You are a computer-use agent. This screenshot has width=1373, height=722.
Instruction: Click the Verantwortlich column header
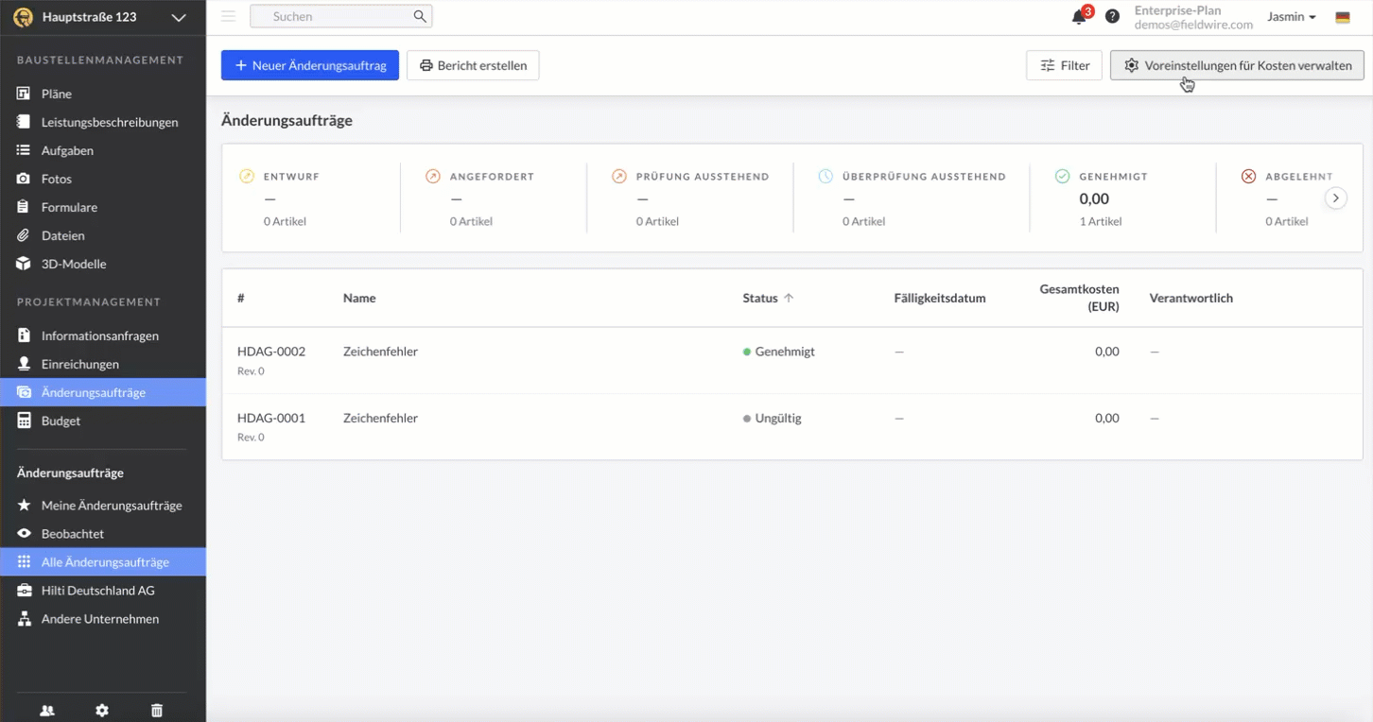point(1191,298)
